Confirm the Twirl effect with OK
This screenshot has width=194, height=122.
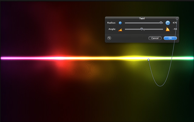tap(170, 38)
